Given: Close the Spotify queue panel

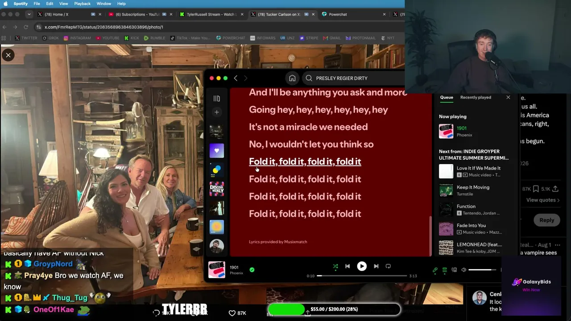Looking at the screenshot, I should (x=508, y=97).
